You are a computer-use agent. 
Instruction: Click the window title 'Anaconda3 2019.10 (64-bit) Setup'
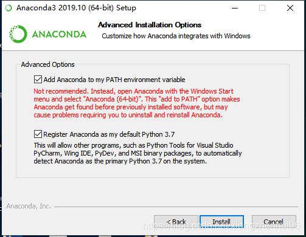click(76, 8)
